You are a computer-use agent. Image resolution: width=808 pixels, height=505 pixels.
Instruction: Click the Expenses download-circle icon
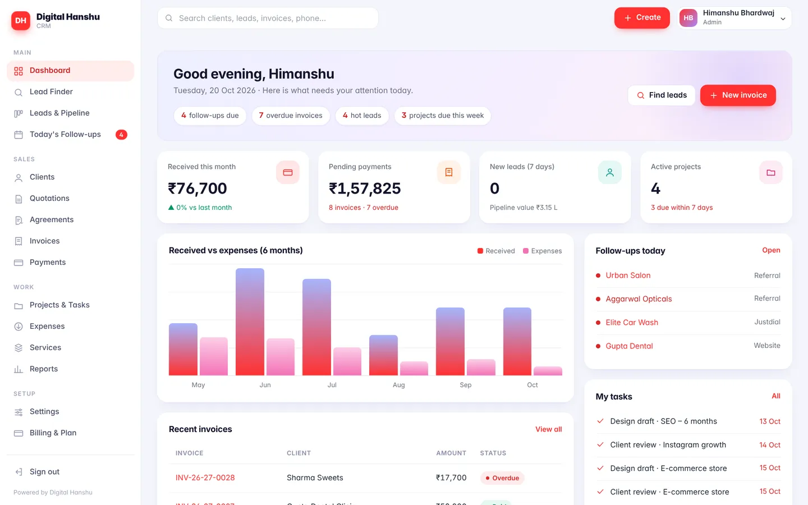tap(19, 327)
